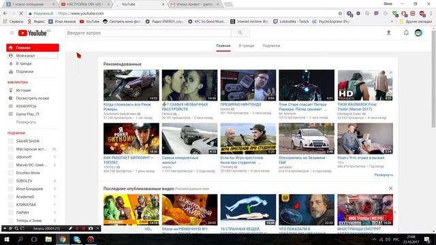This screenshot has height=245, width=436.
Task: Expand the library list with Развернуть in the sidebar
Action: pyautogui.click(x=26, y=122)
